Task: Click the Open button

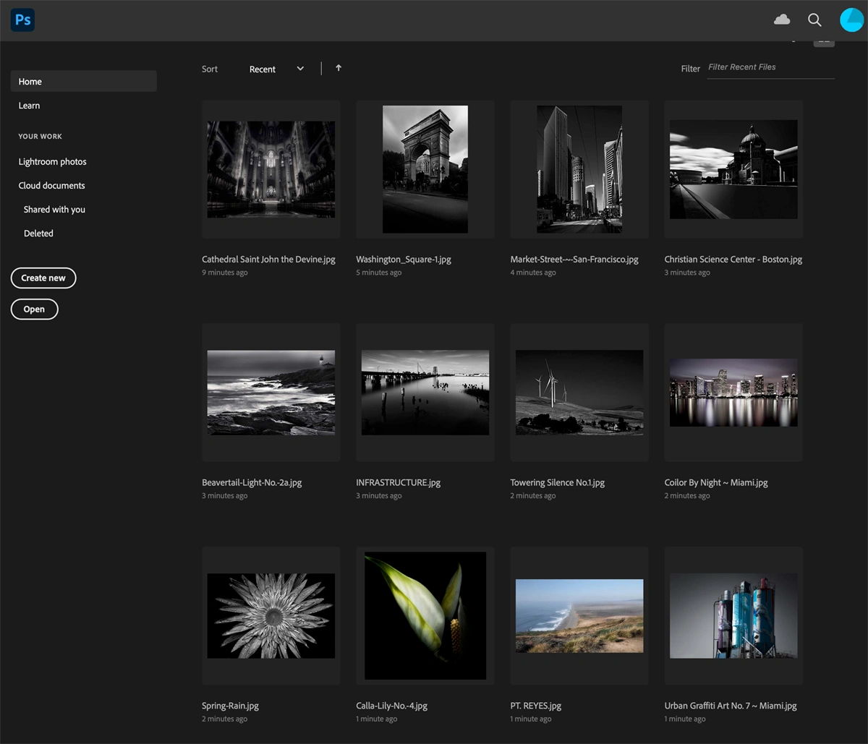Action: coord(34,309)
